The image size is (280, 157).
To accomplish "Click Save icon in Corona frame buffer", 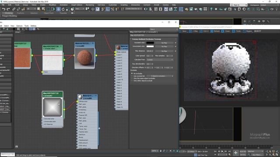I will (x=183, y=31).
